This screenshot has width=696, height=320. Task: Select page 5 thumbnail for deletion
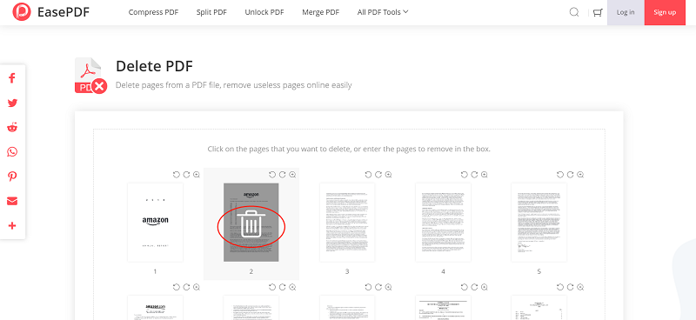539,223
